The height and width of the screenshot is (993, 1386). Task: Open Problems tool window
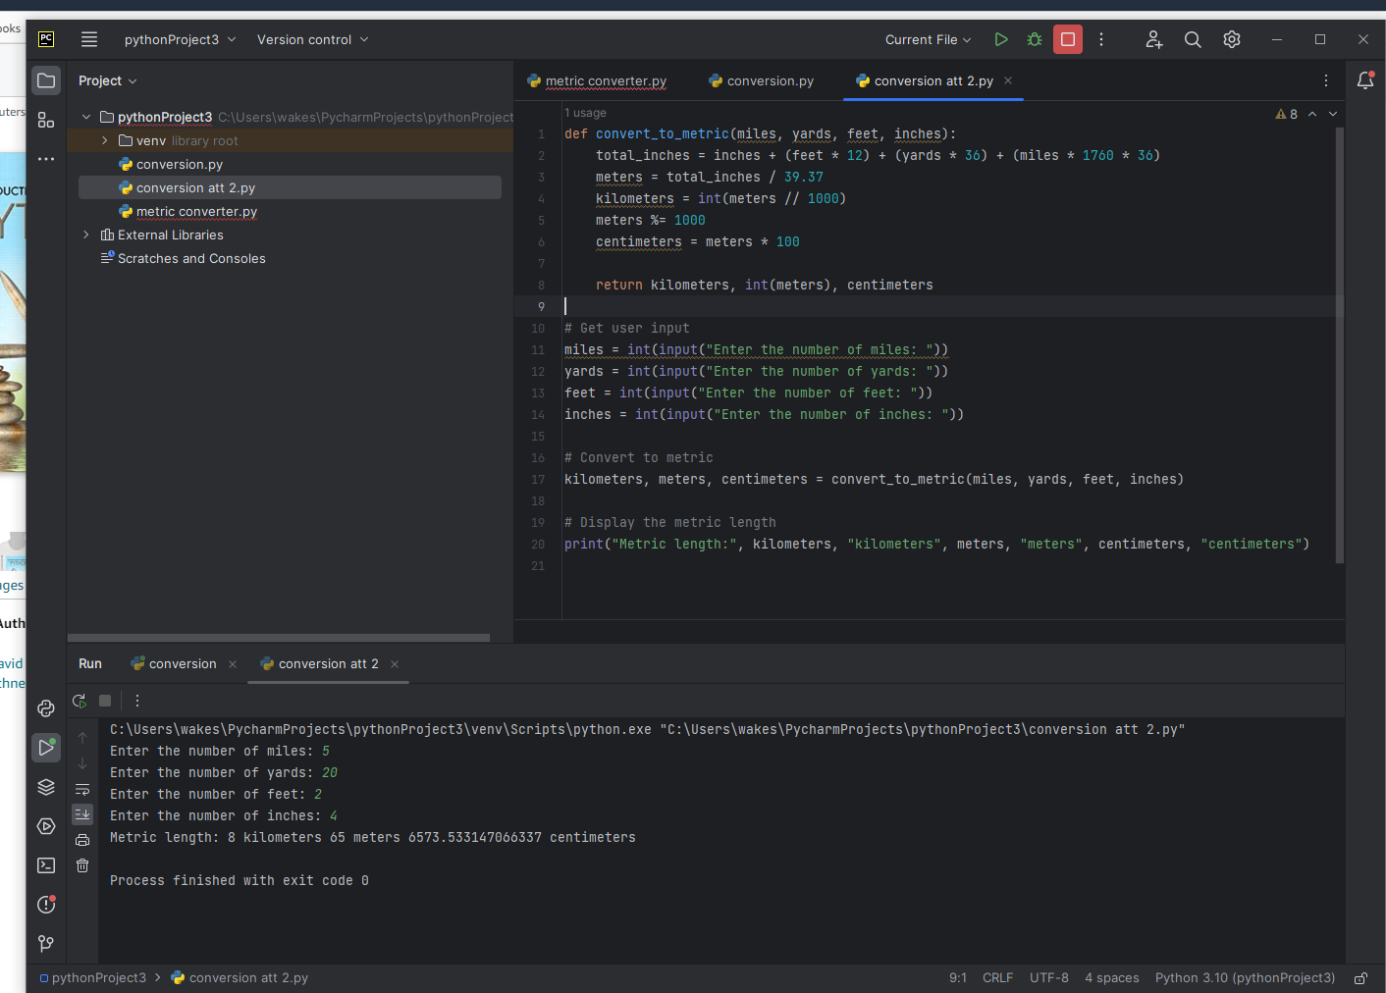[x=46, y=905]
